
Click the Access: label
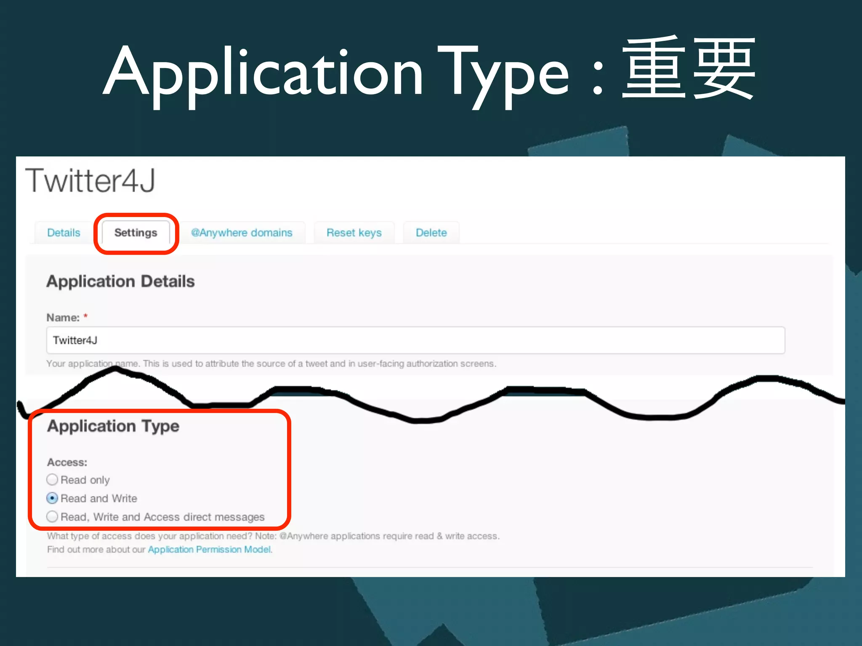(67, 462)
